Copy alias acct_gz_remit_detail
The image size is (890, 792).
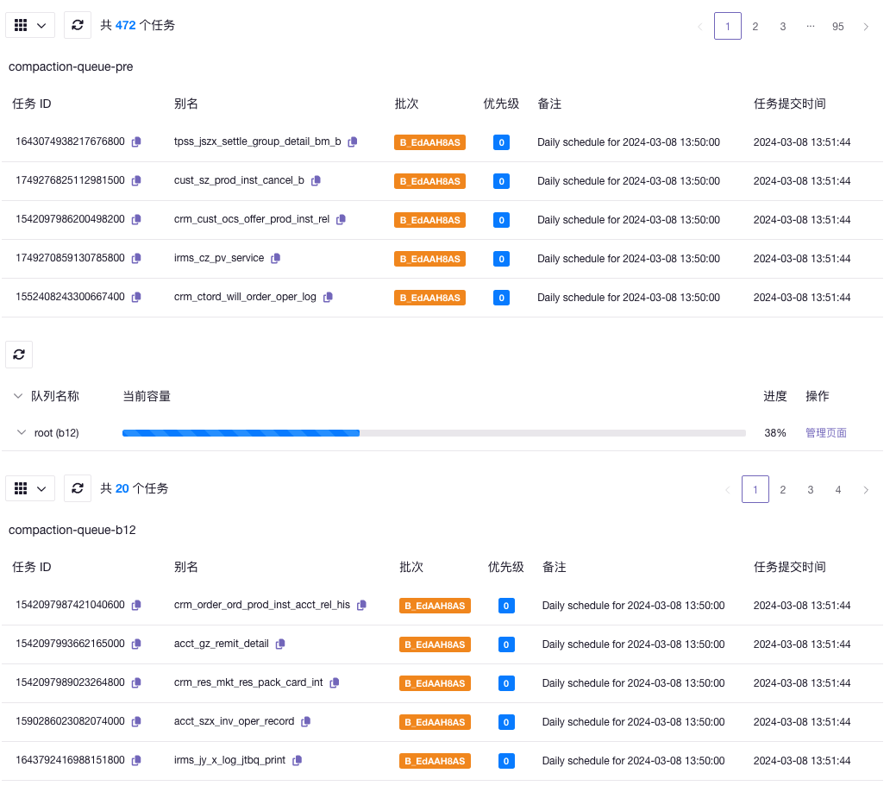coord(280,644)
